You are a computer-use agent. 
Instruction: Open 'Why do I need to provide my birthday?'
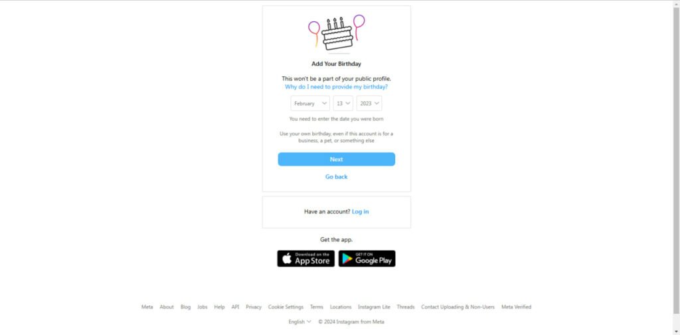pyautogui.click(x=336, y=87)
